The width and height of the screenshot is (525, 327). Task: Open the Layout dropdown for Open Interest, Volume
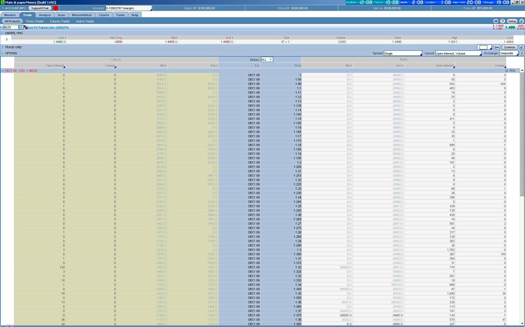pos(458,54)
